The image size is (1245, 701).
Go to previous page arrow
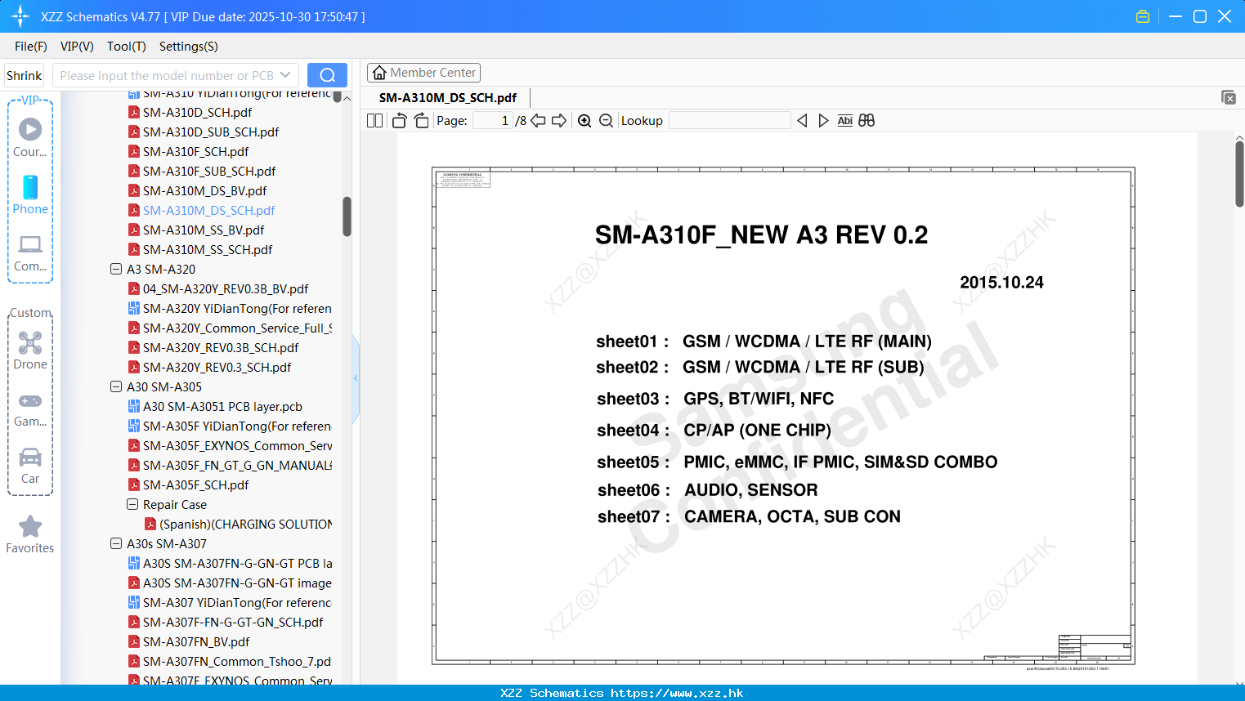[538, 121]
